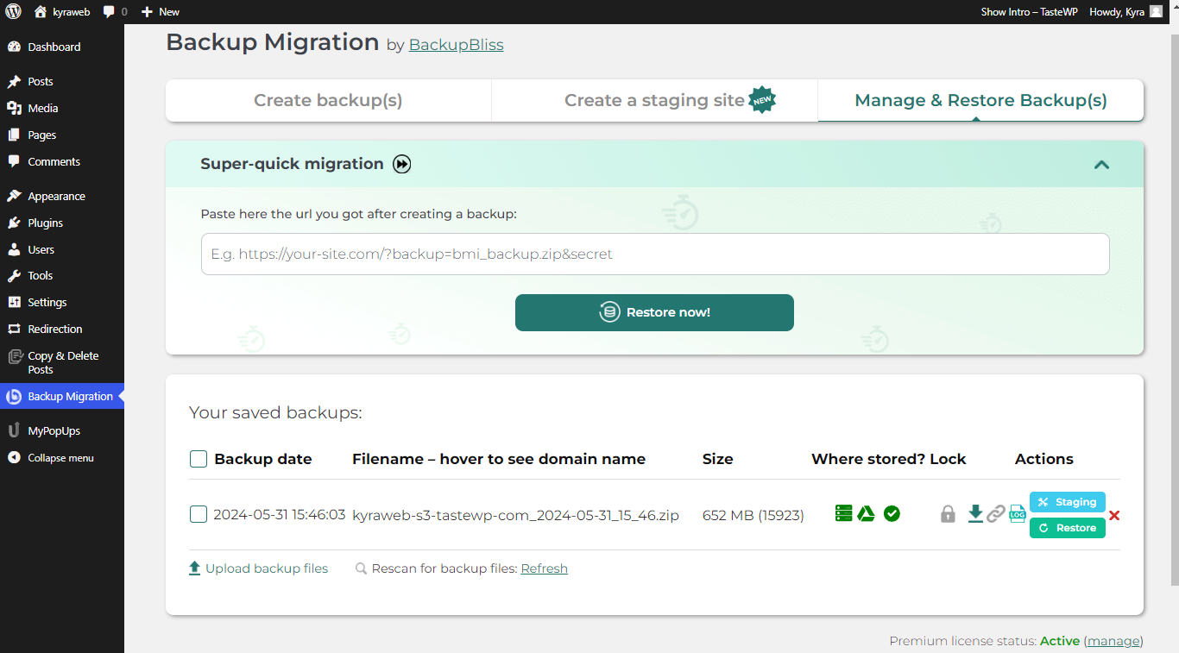Open the kyraweb site home link
The height and width of the screenshot is (653, 1179).
61,12
